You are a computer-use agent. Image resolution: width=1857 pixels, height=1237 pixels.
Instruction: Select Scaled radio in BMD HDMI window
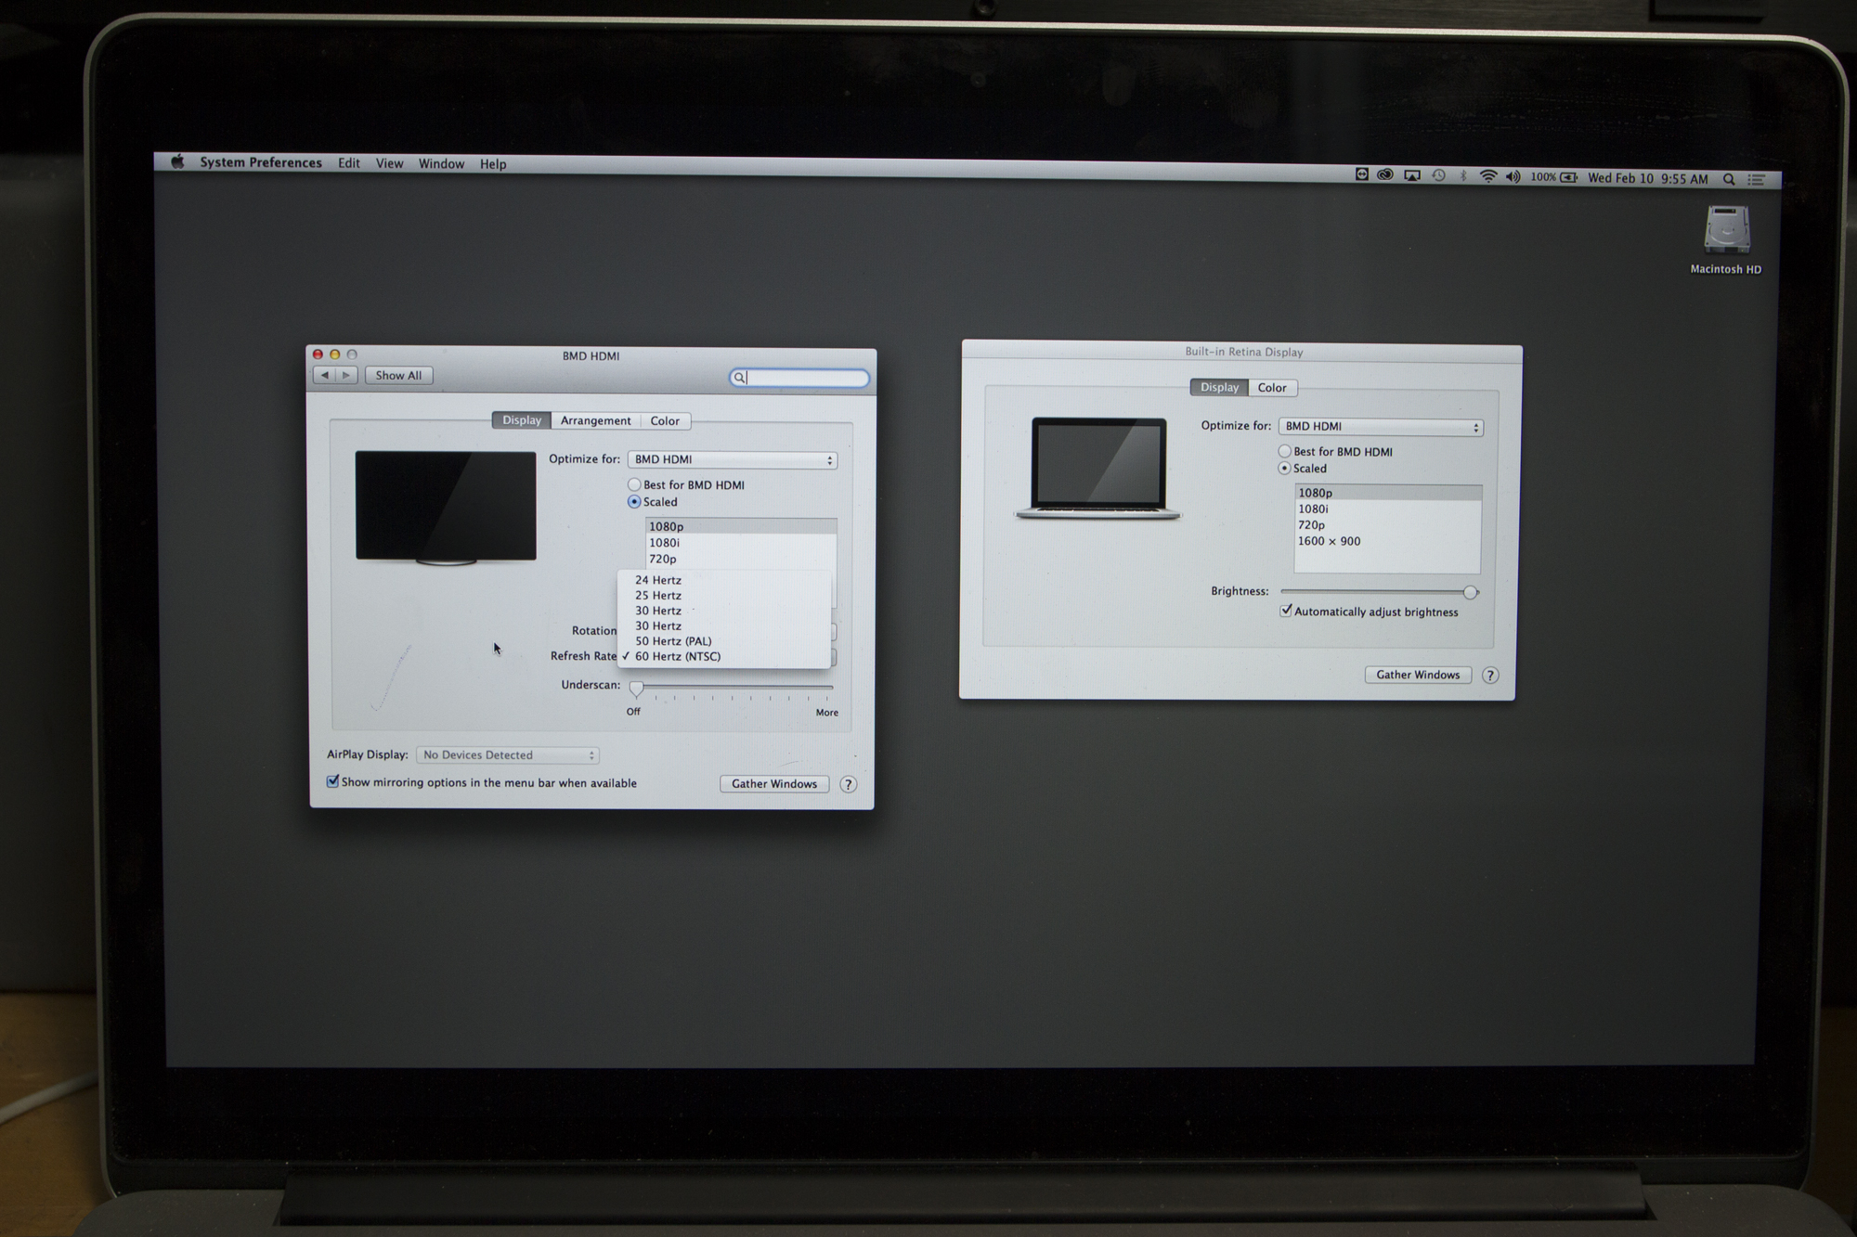coord(634,502)
